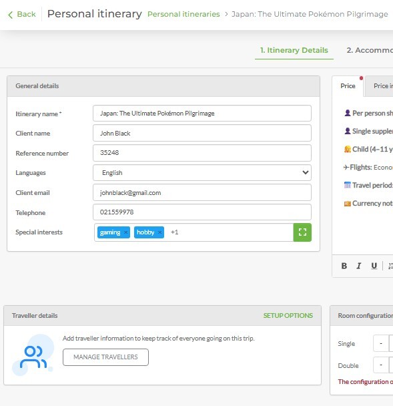Click the 'Single supplement' price line
This screenshot has width=393, height=406.
point(368,132)
